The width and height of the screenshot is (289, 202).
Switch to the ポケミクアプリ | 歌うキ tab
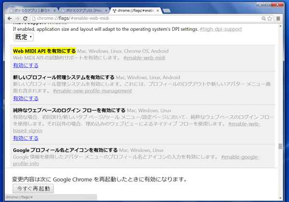coord(32,11)
